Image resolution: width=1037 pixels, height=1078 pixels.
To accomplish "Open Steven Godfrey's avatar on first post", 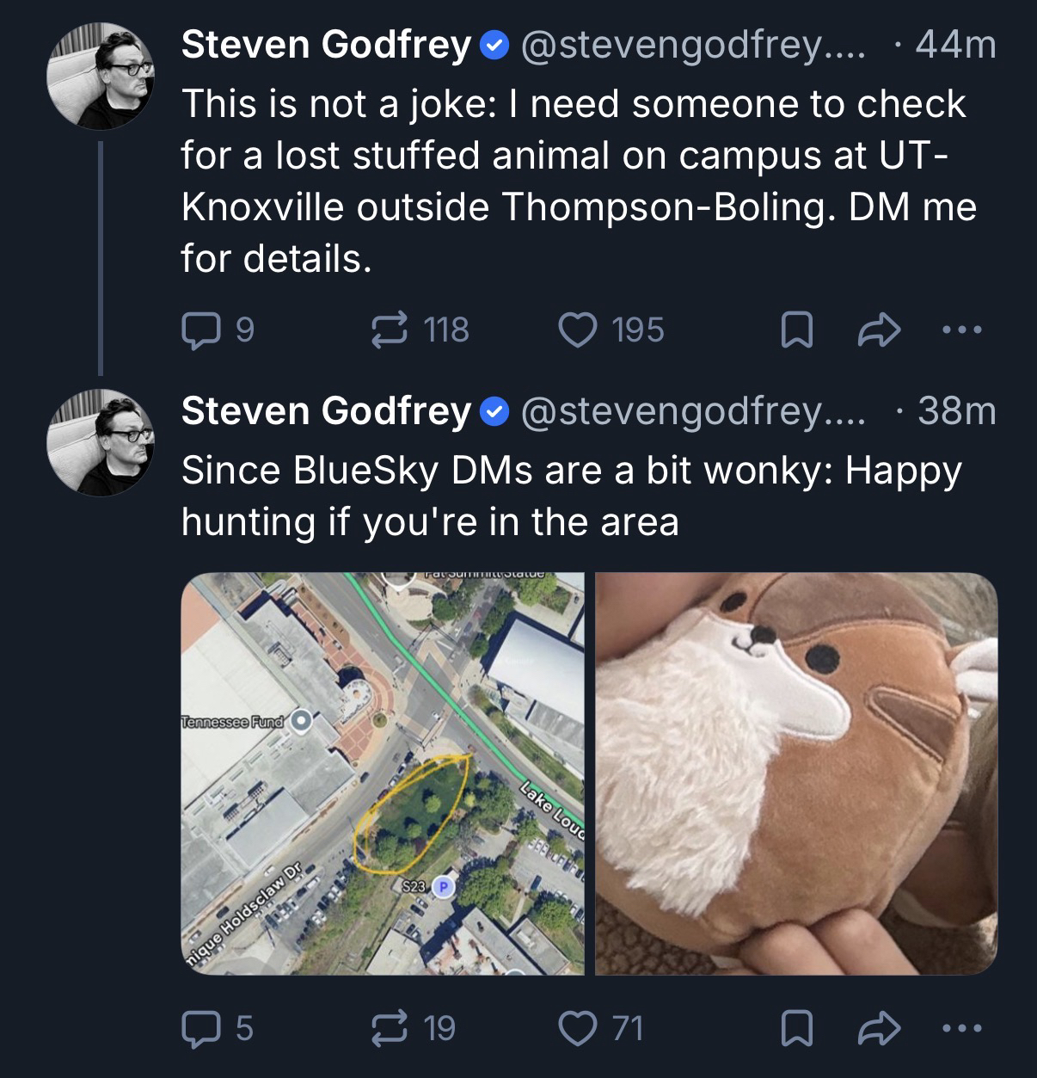I will [101, 76].
